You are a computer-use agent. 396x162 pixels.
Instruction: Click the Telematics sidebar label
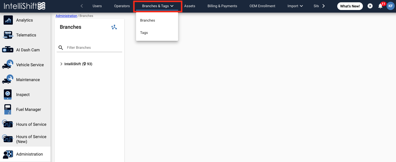[26, 35]
